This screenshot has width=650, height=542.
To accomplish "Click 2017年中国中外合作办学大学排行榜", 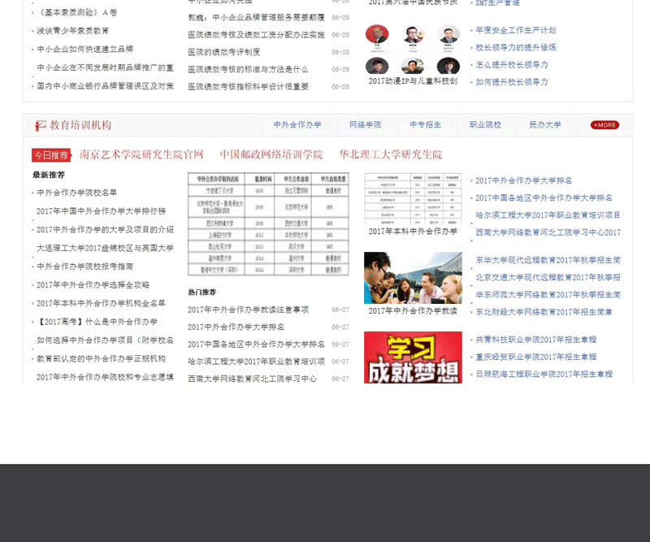I will point(101,211).
